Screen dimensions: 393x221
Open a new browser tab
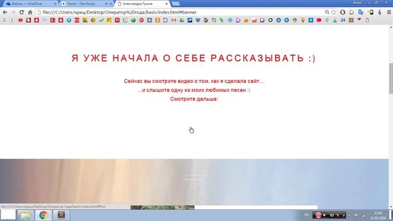(x=176, y=4)
